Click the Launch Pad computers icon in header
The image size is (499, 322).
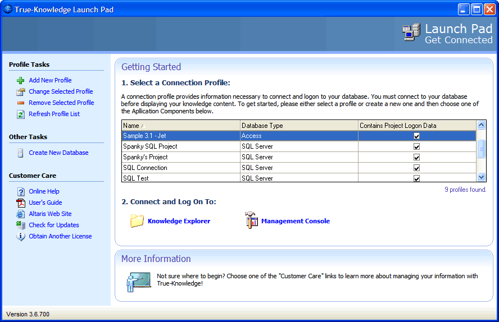pyautogui.click(x=411, y=32)
